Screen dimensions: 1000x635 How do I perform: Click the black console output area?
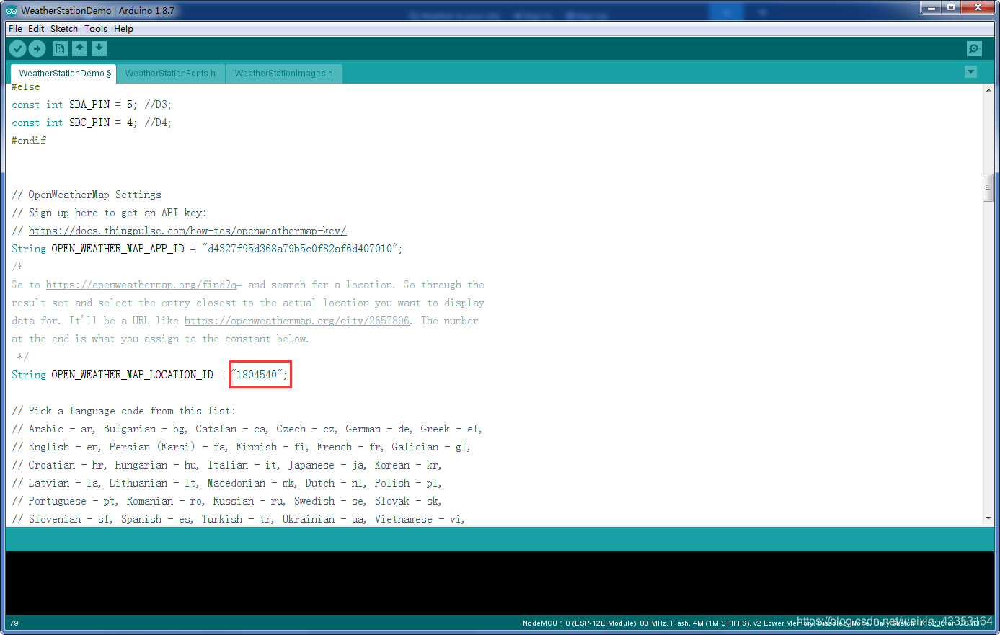click(500, 582)
